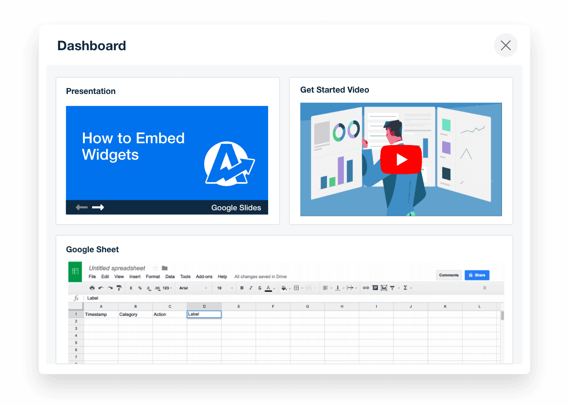
Task: Open the Comments panel
Action: [x=449, y=275]
